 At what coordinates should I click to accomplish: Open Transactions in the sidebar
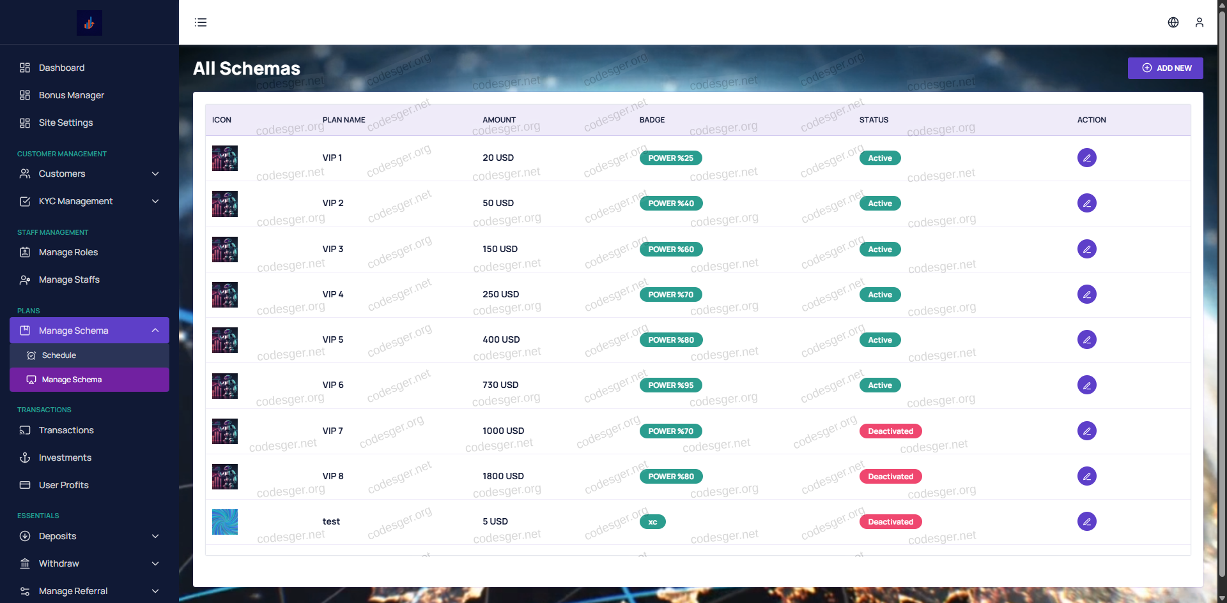66,430
